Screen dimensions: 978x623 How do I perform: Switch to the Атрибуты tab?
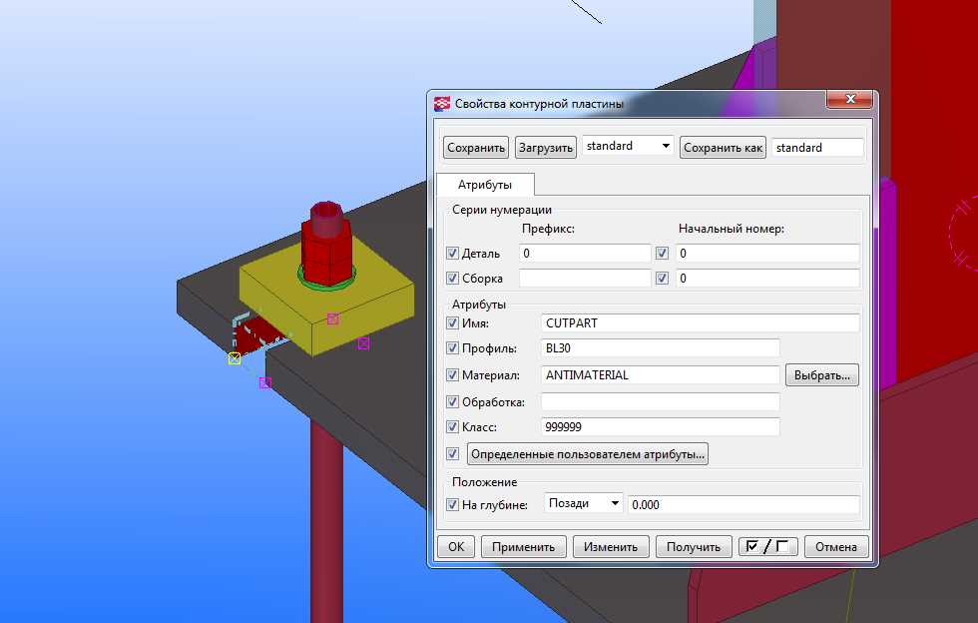pos(485,185)
